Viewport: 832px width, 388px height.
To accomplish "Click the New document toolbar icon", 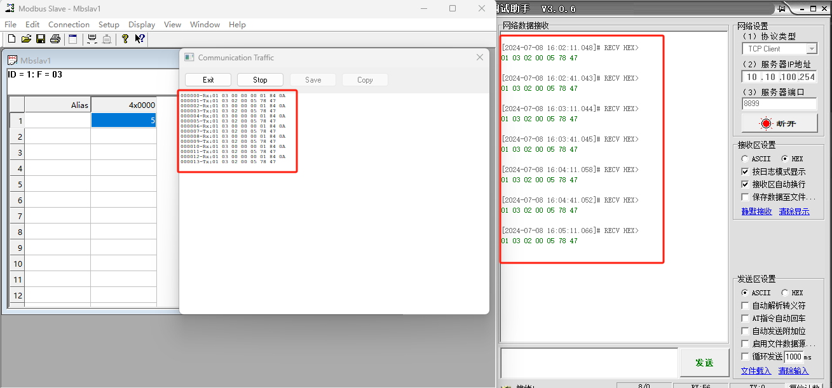I will [11, 39].
